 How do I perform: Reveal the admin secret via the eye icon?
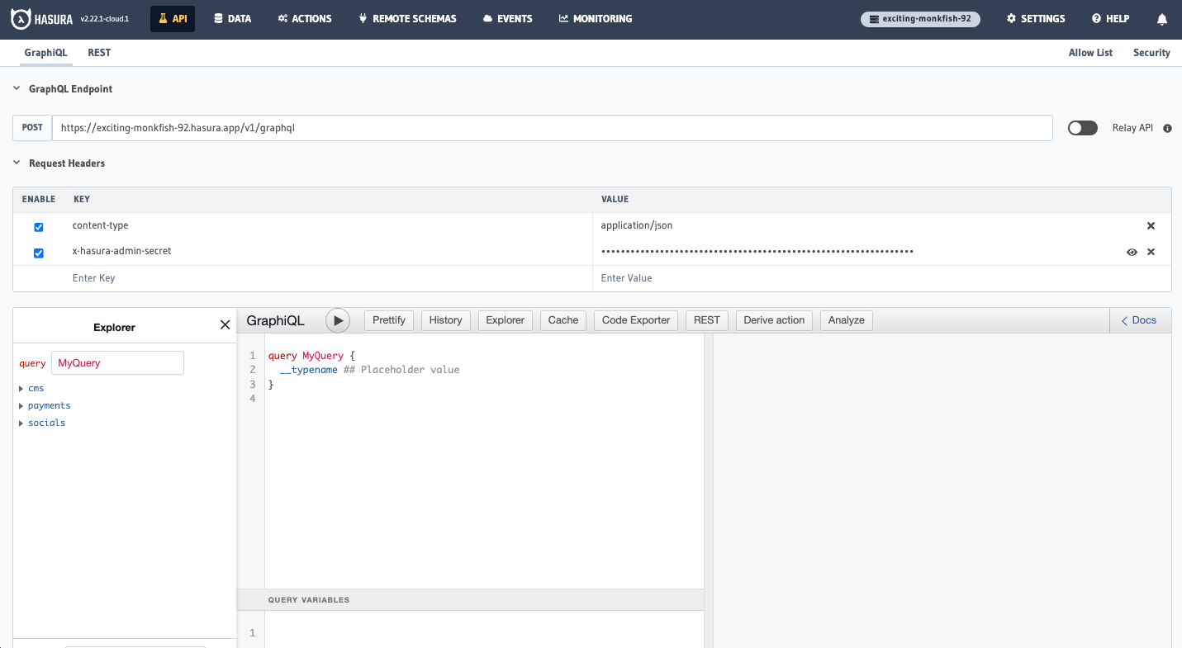point(1132,252)
